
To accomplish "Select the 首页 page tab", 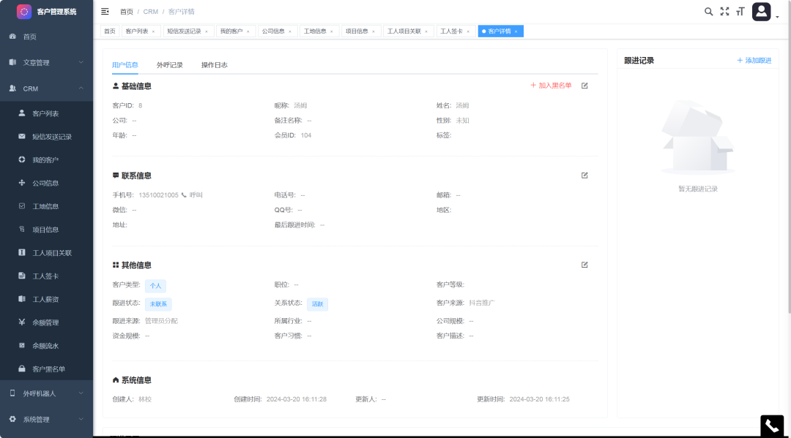I will [x=109, y=31].
